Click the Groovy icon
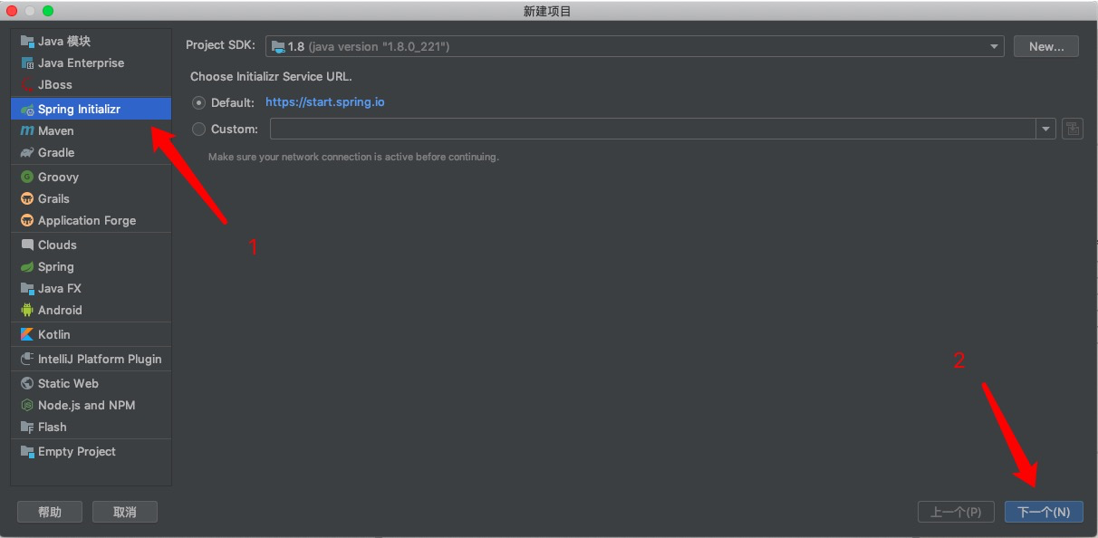The image size is (1098, 538). pos(27,177)
